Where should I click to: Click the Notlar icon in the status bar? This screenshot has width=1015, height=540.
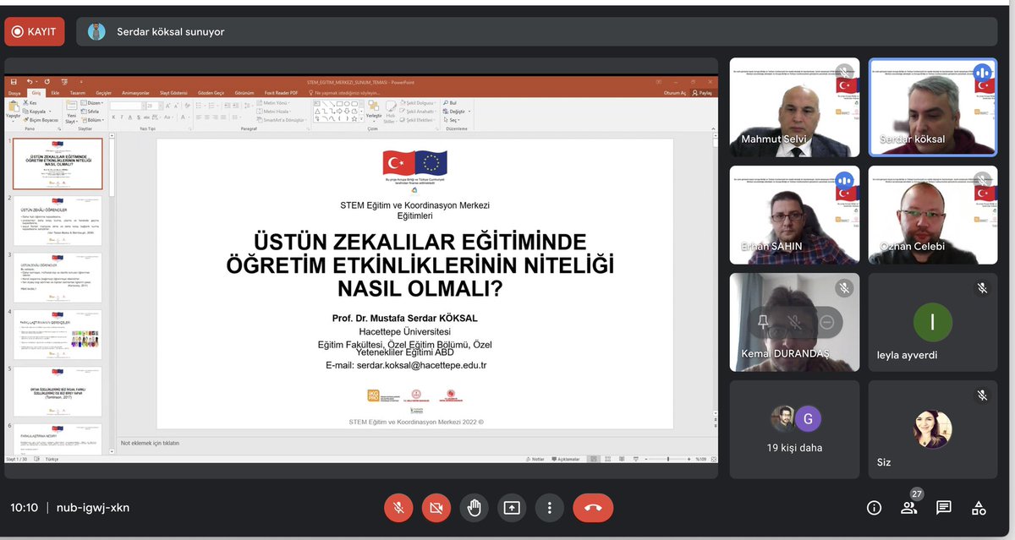point(535,459)
